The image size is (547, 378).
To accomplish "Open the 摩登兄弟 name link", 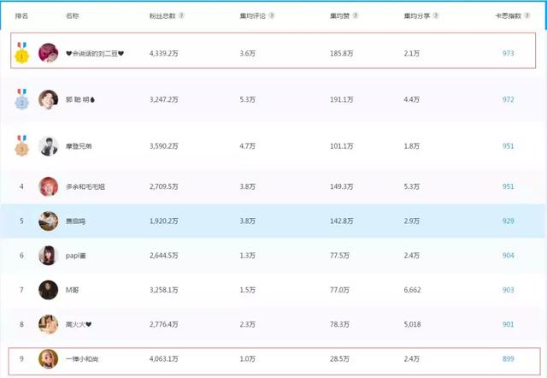I will 79,146.
